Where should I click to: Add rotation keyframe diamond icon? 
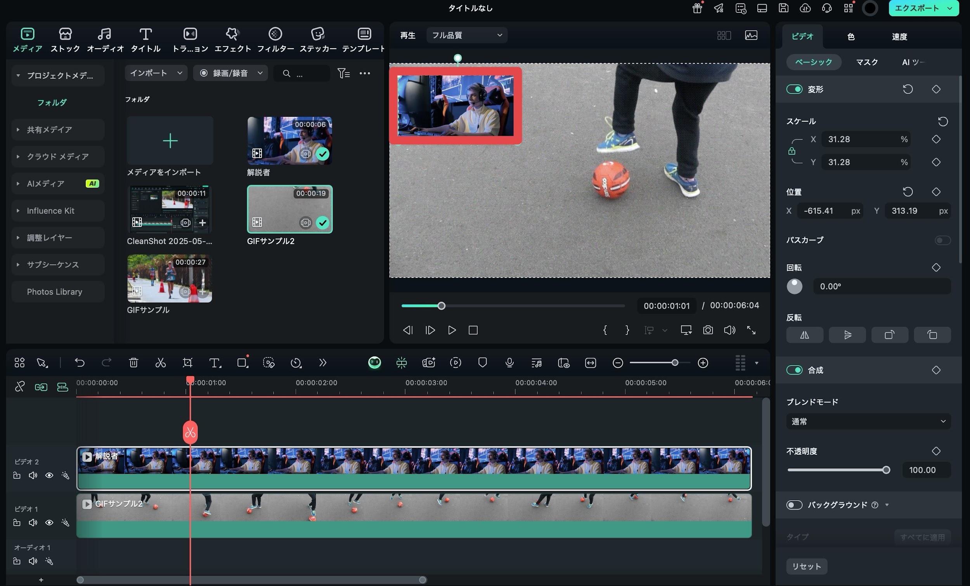pyautogui.click(x=936, y=267)
